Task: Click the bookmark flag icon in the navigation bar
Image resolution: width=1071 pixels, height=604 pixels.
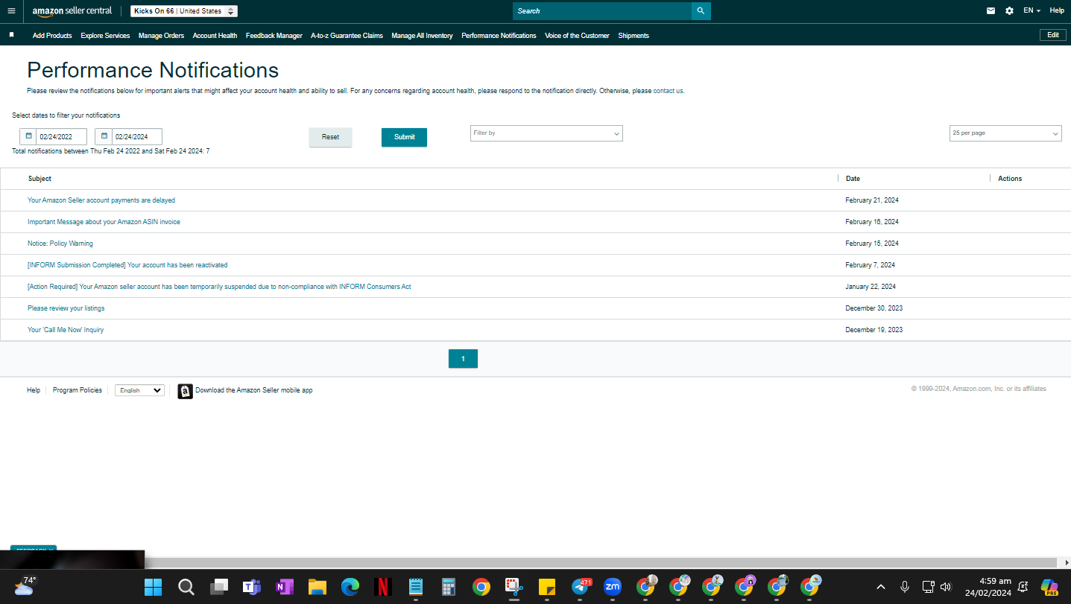Action: point(11,35)
